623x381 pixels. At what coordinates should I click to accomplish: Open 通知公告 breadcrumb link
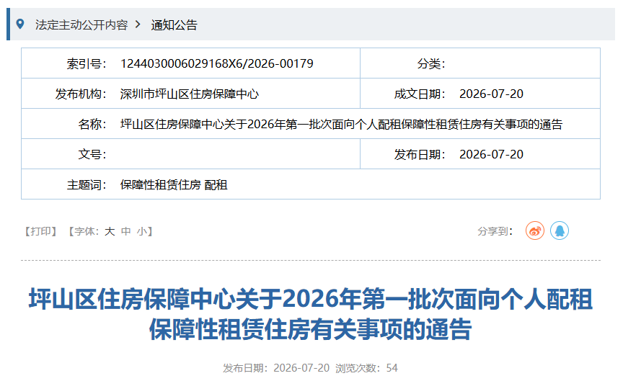click(174, 24)
